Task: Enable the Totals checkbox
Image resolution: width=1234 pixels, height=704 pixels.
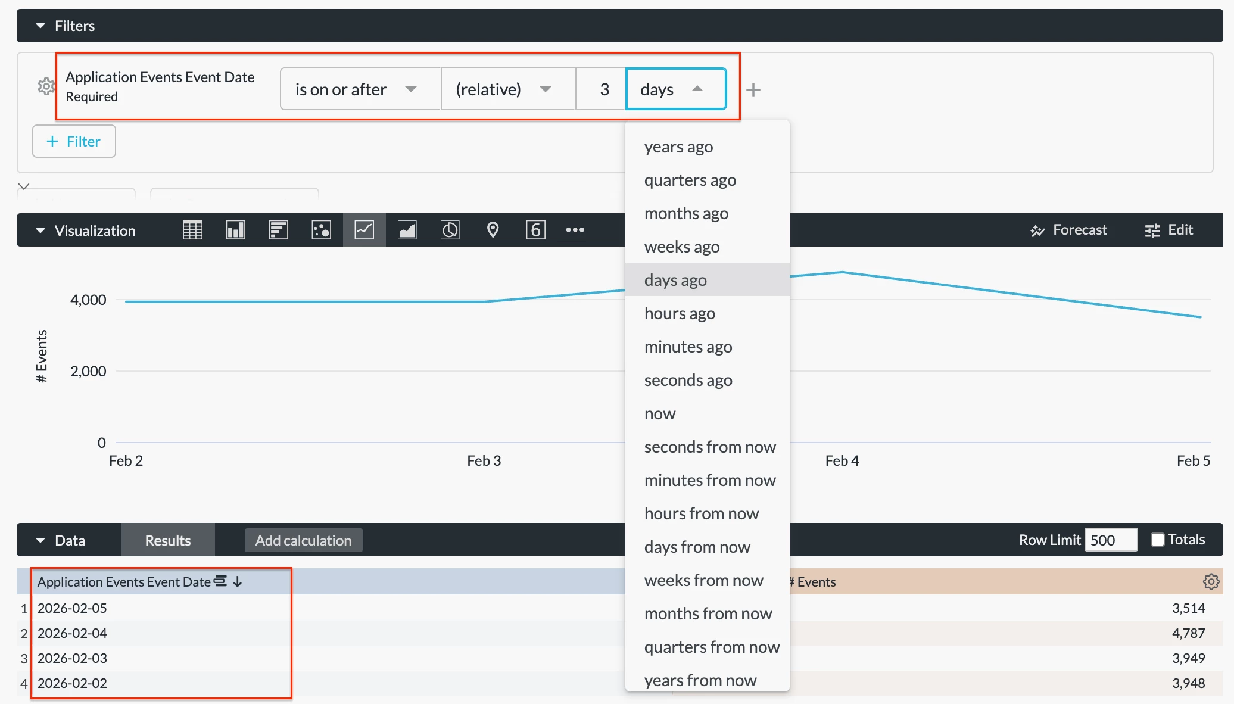Action: pyautogui.click(x=1157, y=540)
